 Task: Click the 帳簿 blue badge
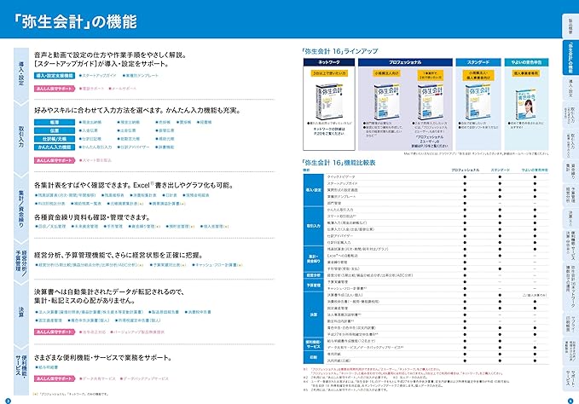(x=55, y=122)
